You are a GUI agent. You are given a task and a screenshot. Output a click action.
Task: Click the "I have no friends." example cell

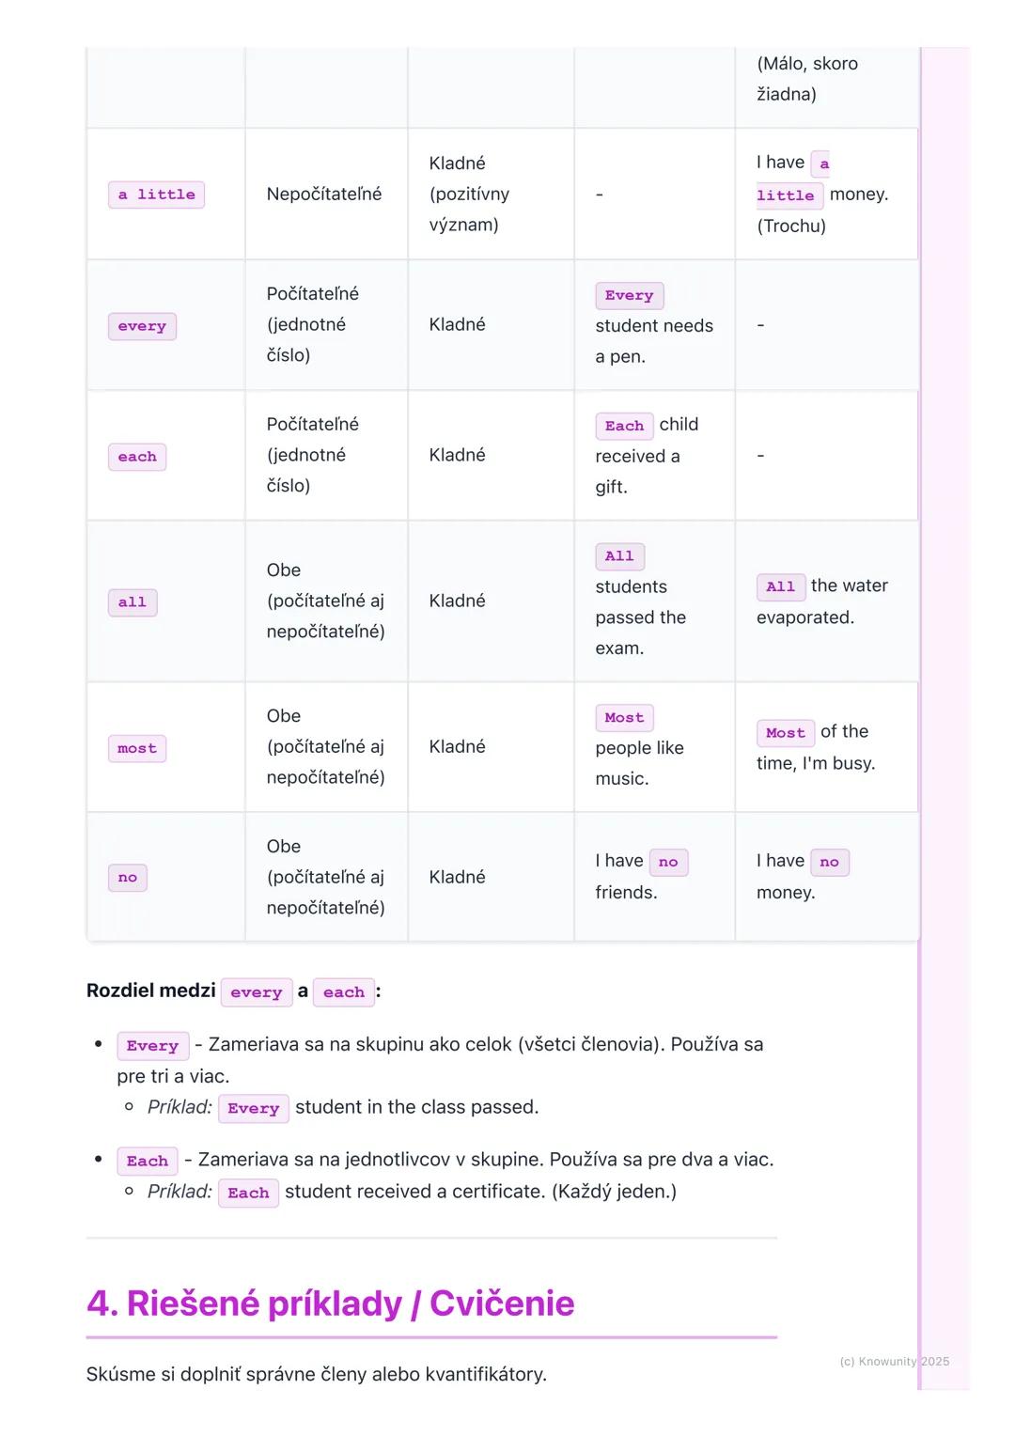point(640,877)
